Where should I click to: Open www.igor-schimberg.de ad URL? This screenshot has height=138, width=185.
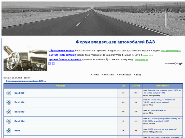[171, 51]
